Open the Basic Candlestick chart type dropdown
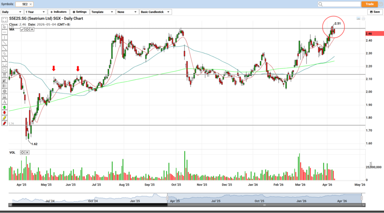The image size is (384, 213). [x=156, y=12]
